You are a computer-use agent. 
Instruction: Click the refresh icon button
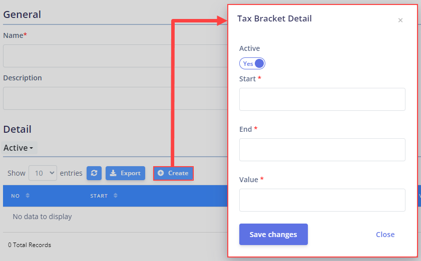point(94,173)
